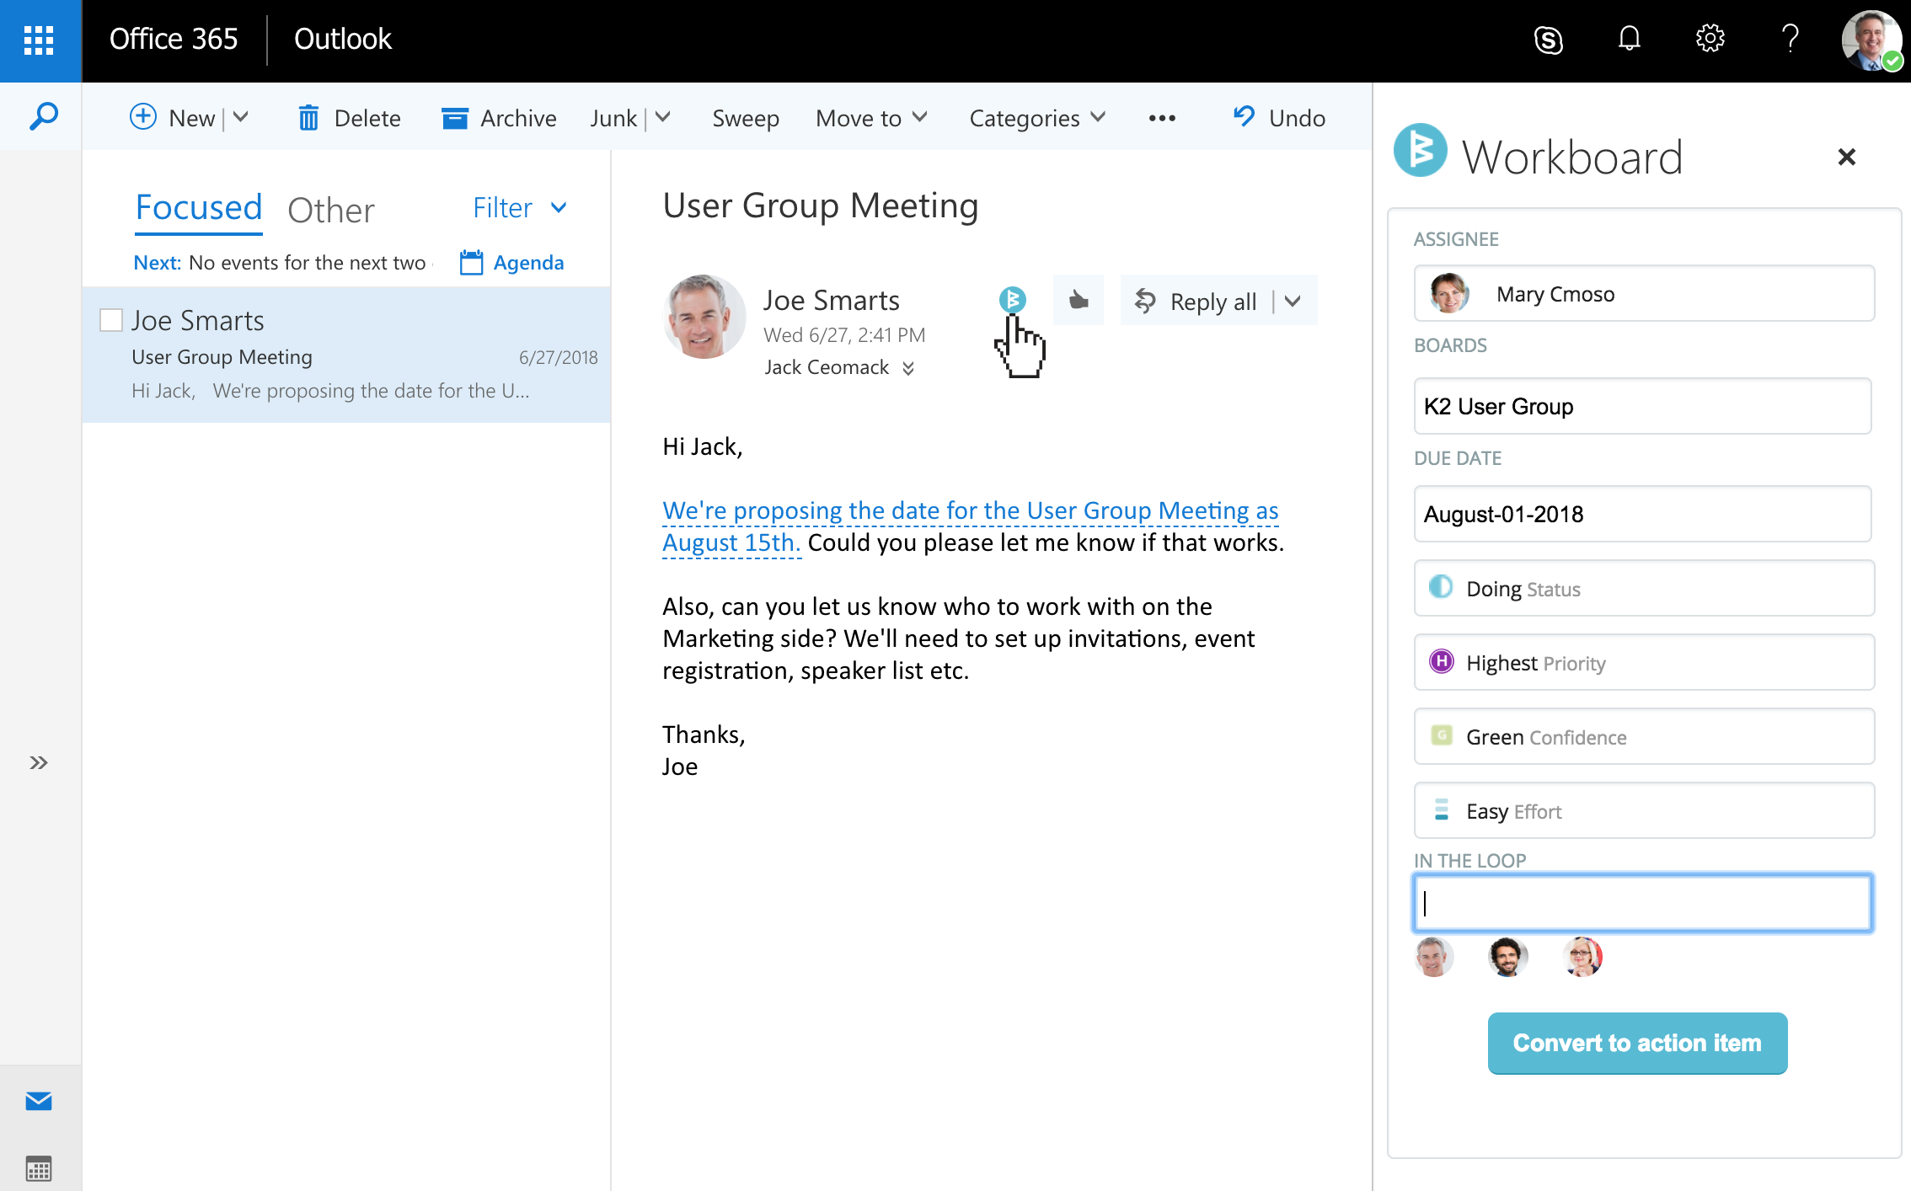Open Skype from the top bar
This screenshot has width=1911, height=1191.
click(x=1548, y=39)
